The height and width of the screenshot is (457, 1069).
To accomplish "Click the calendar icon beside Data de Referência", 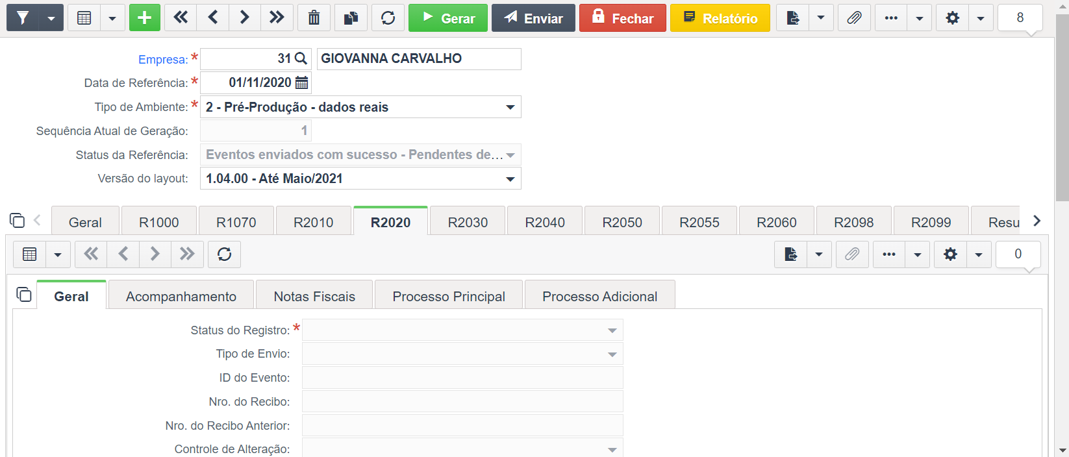I will pyautogui.click(x=301, y=82).
